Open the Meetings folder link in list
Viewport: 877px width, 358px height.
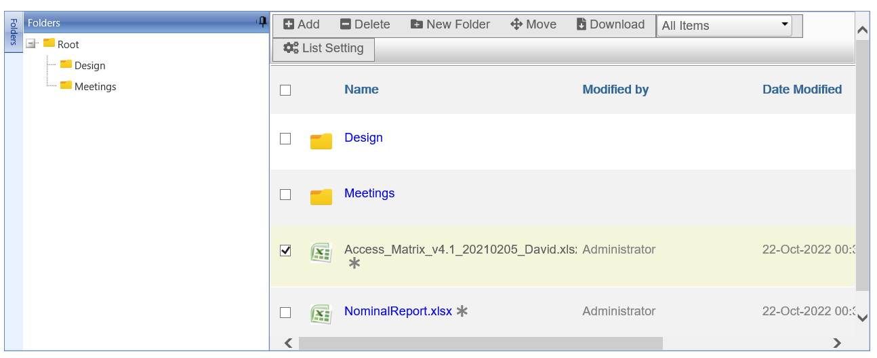pyautogui.click(x=369, y=193)
